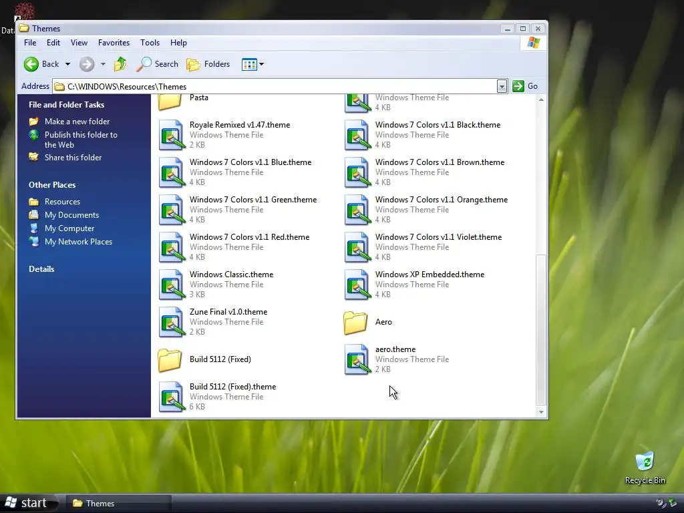Click the Start button
The width and height of the screenshot is (684, 513).
click(29, 503)
